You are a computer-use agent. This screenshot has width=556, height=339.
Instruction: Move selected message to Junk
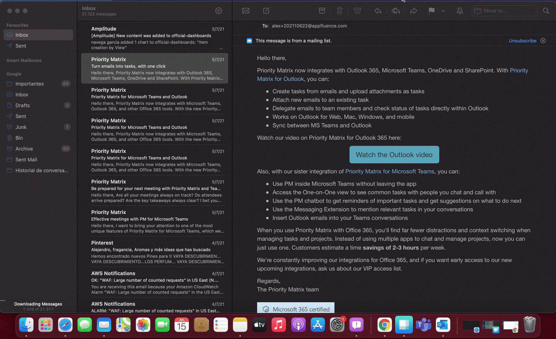tap(357, 11)
